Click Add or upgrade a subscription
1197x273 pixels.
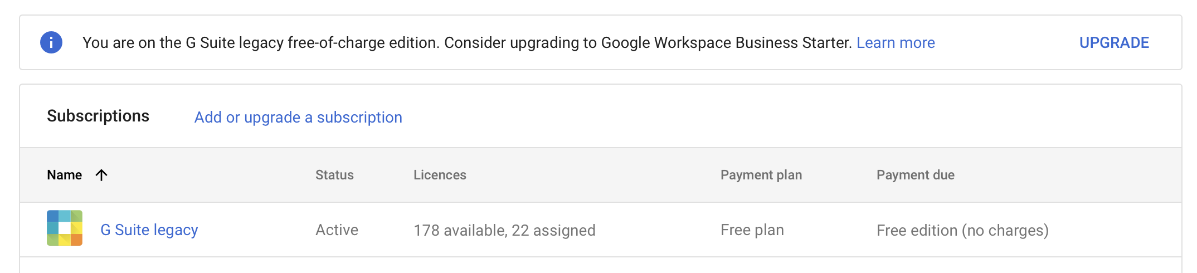(x=298, y=117)
